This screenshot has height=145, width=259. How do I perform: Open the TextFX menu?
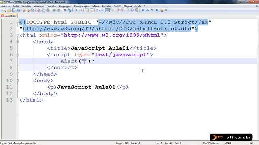click(117, 6)
